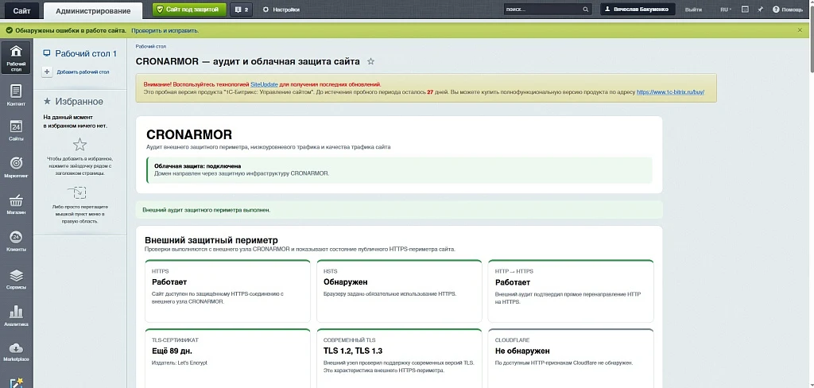Close the green site errors notification bar
The height and width of the screenshot is (388, 814).
tap(800, 30)
